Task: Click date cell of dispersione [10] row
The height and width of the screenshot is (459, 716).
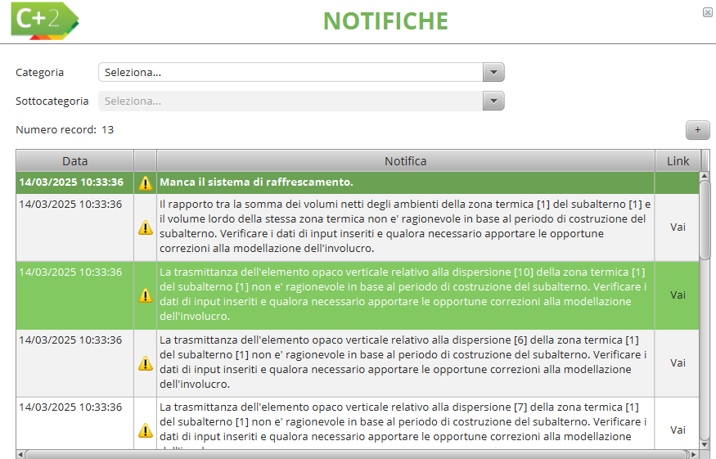Action: (x=75, y=295)
